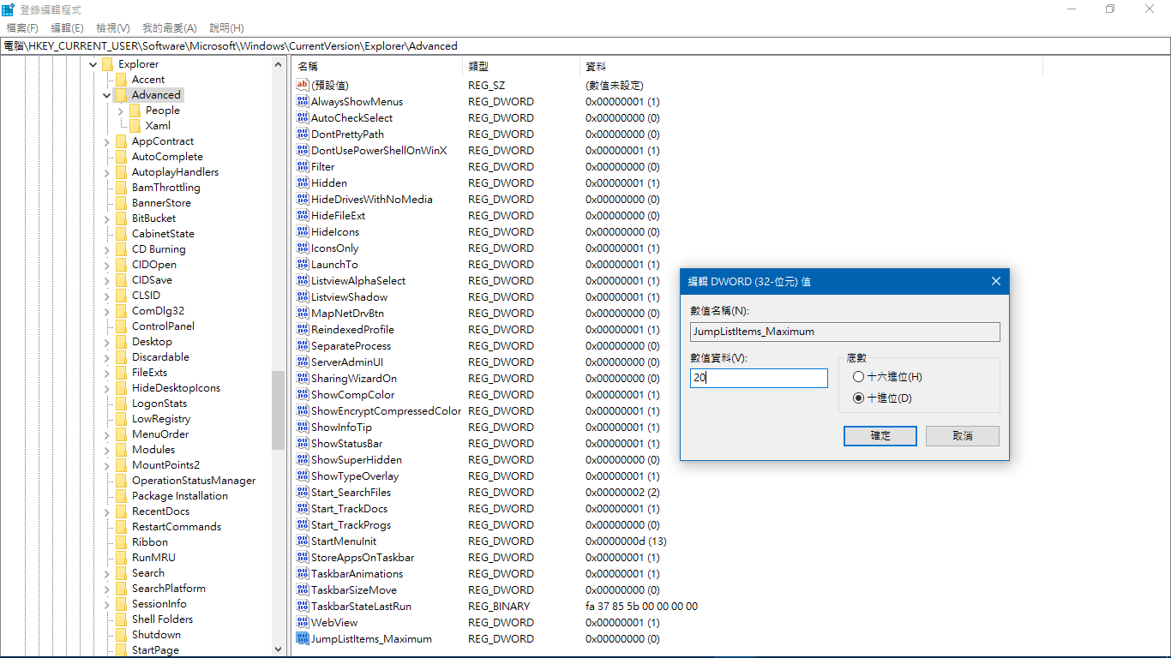Click the icon beside the Hidden value
The width and height of the screenshot is (1171, 658).
(302, 182)
